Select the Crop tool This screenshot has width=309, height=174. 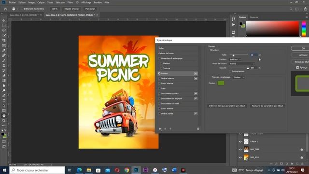tap(4, 40)
